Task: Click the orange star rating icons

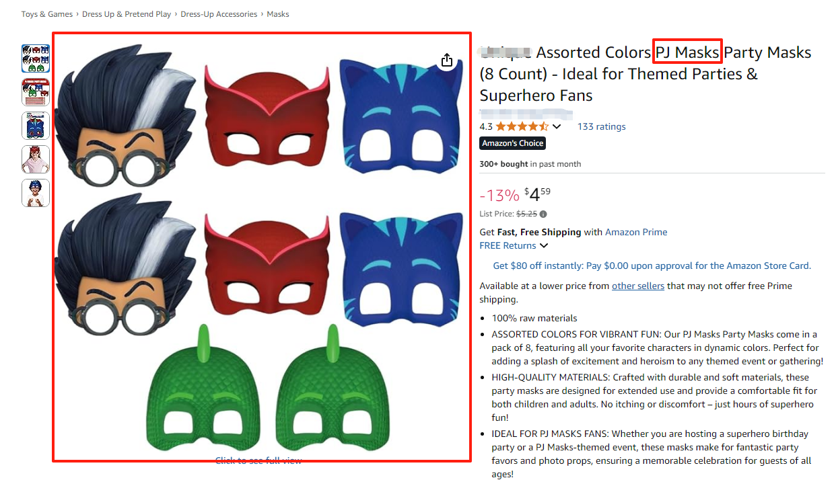Action: tap(522, 126)
